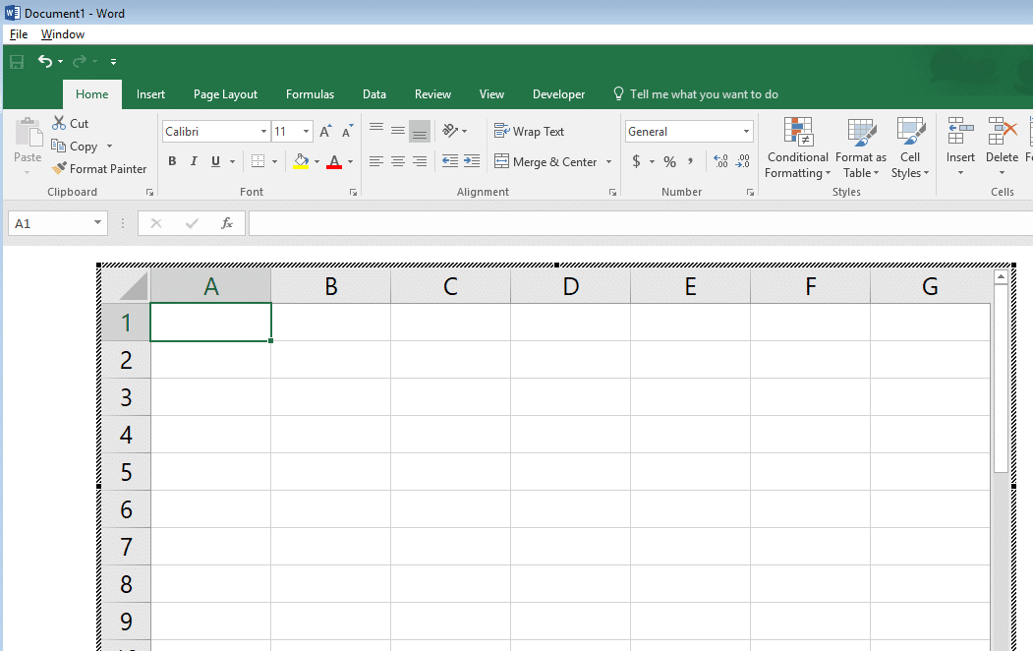Open Font Color dropdown arrow

[351, 161]
